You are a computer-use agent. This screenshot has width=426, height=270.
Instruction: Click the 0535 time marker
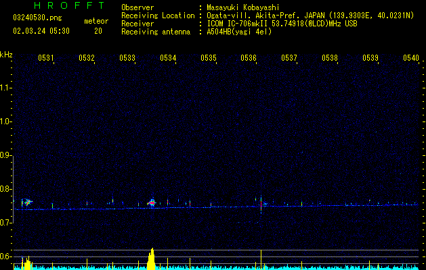tap(209, 57)
